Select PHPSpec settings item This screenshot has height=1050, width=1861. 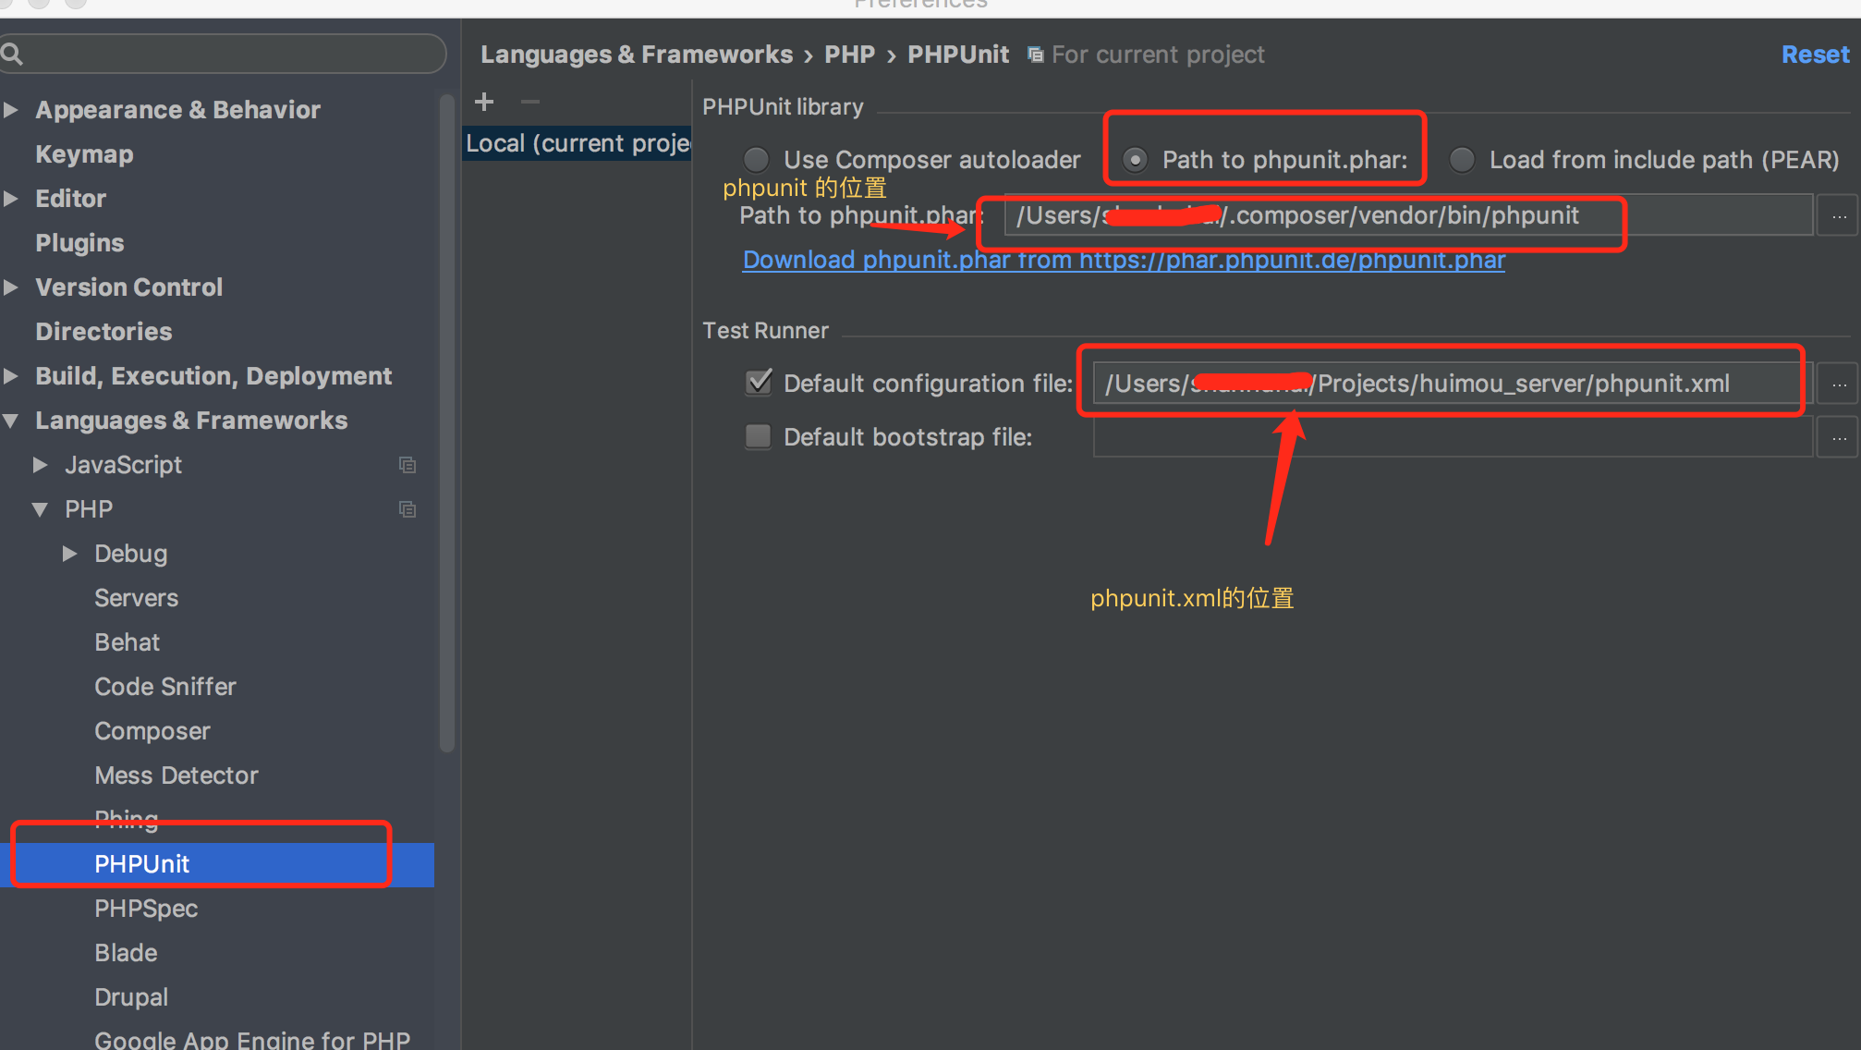point(146,909)
